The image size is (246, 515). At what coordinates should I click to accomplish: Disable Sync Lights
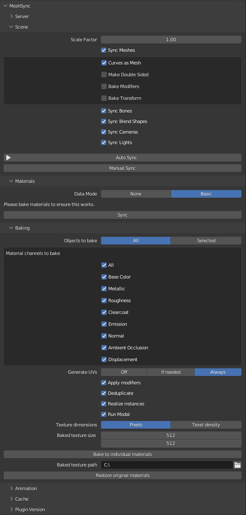104,142
